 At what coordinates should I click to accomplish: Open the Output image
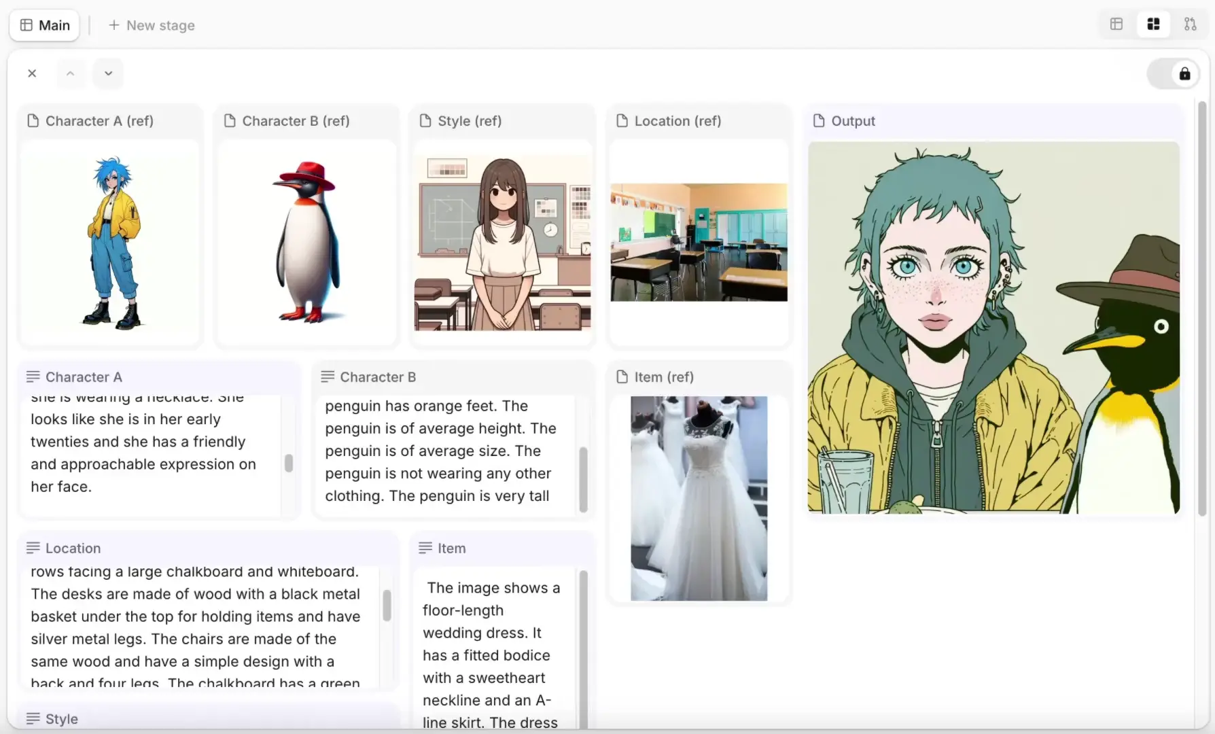[x=993, y=326]
